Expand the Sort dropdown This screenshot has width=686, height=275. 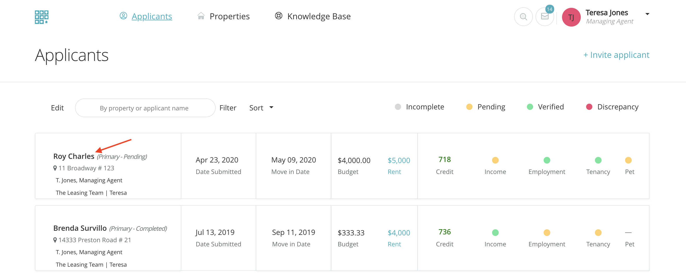click(x=261, y=108)
